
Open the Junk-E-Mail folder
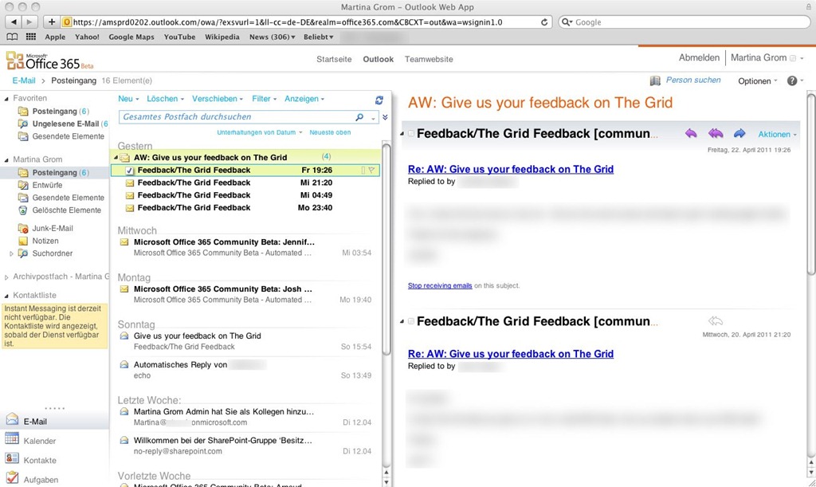53,229
